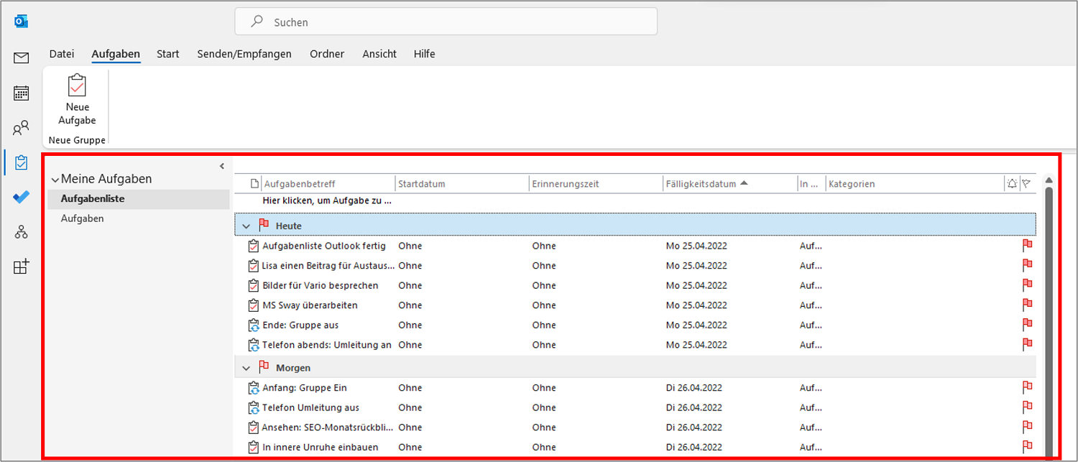Click task icon of MS Sway überarbeiten

pos(253,305)
